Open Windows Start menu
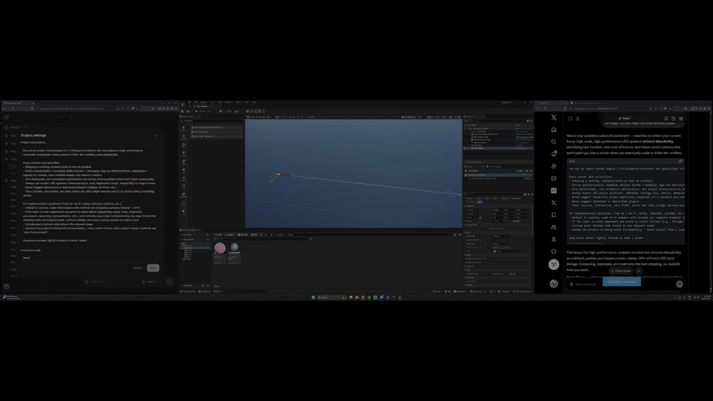The height and width of the screenshot is (401, 713). click(314, 297)
